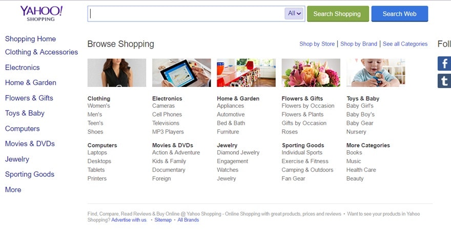The width and height of the screenshot is (451, 230).
Task: Open the Shop by Store link
Action: pos(317,44)
